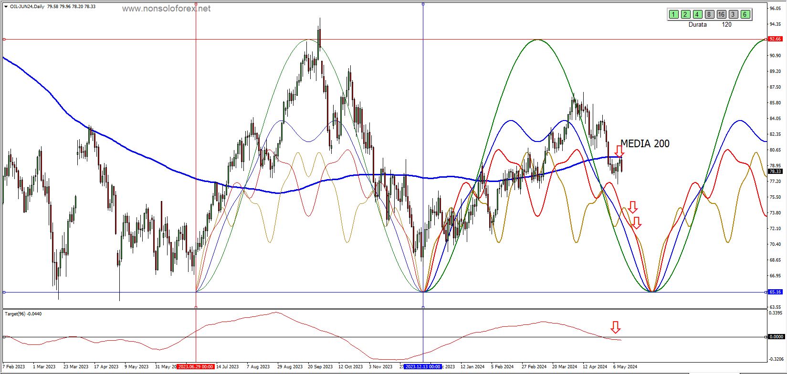
Task: Enable the gray cycle button 8
Action: coord(709,14)
